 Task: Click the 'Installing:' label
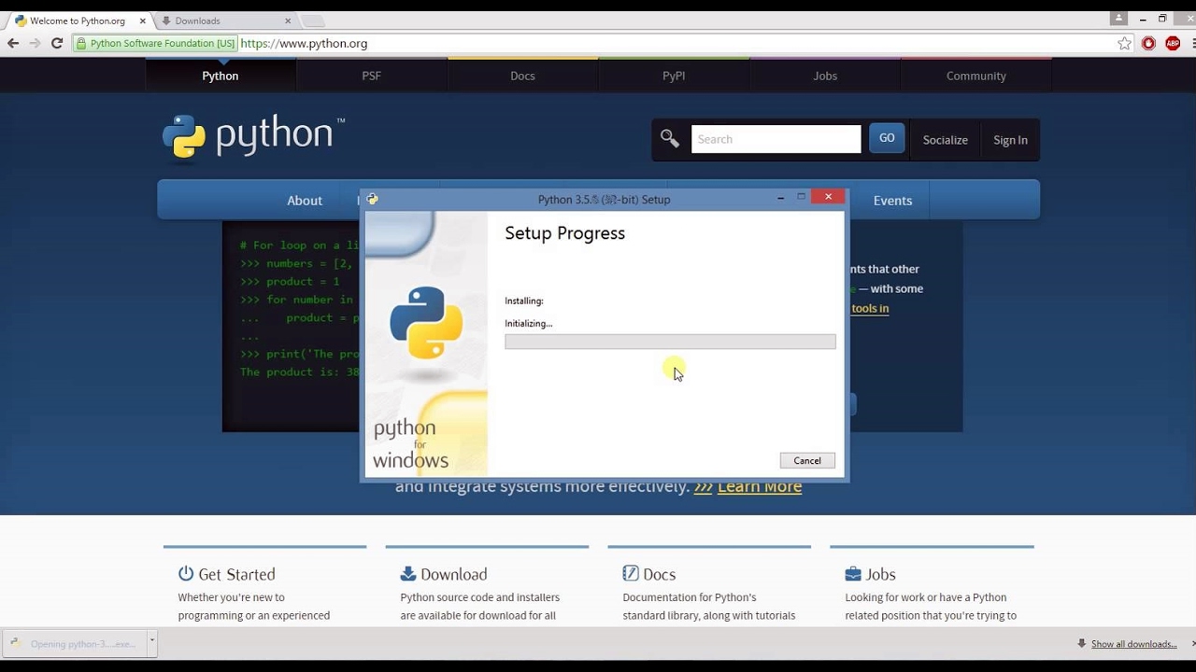click(523, 301)
